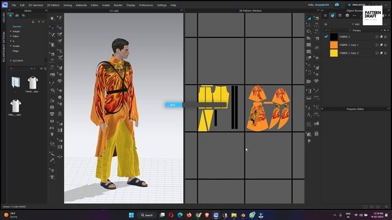Activate the 3D toolbar pin tool icon
The image size is (392, 220).
52,35
